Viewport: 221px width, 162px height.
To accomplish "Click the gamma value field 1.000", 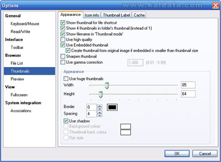I will (135, 62).
